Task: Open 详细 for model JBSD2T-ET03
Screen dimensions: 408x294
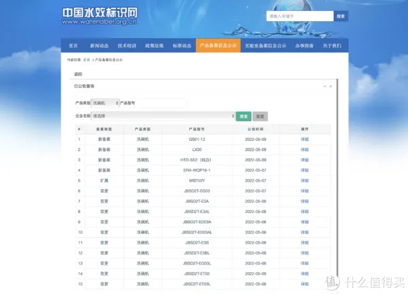Action: [305, 274]
